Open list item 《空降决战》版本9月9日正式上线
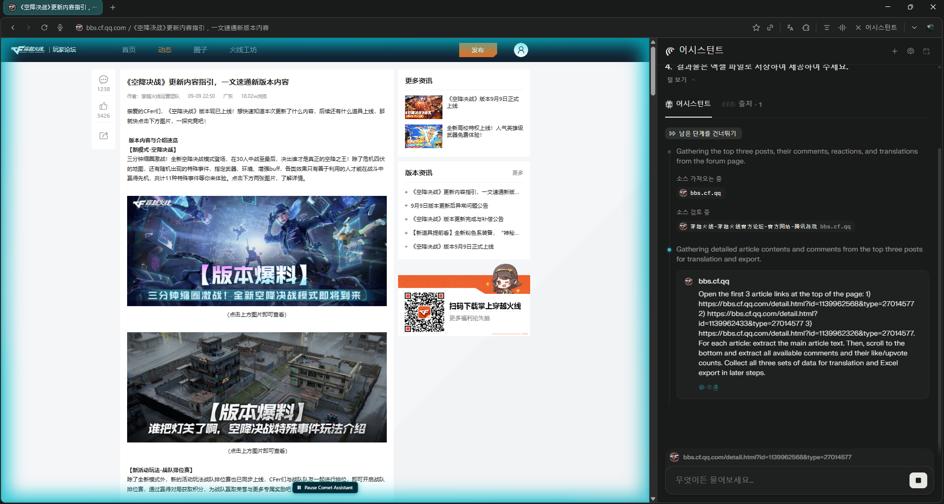This screenshot has width=944, height=504. coord(452,247)
